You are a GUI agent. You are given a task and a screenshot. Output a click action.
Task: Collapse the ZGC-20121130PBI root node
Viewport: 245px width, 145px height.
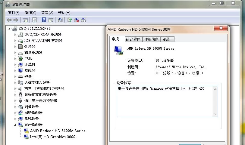tap(9, 29)
